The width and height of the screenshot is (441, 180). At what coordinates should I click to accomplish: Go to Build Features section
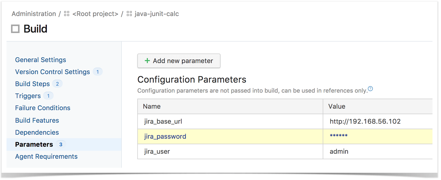37,120
